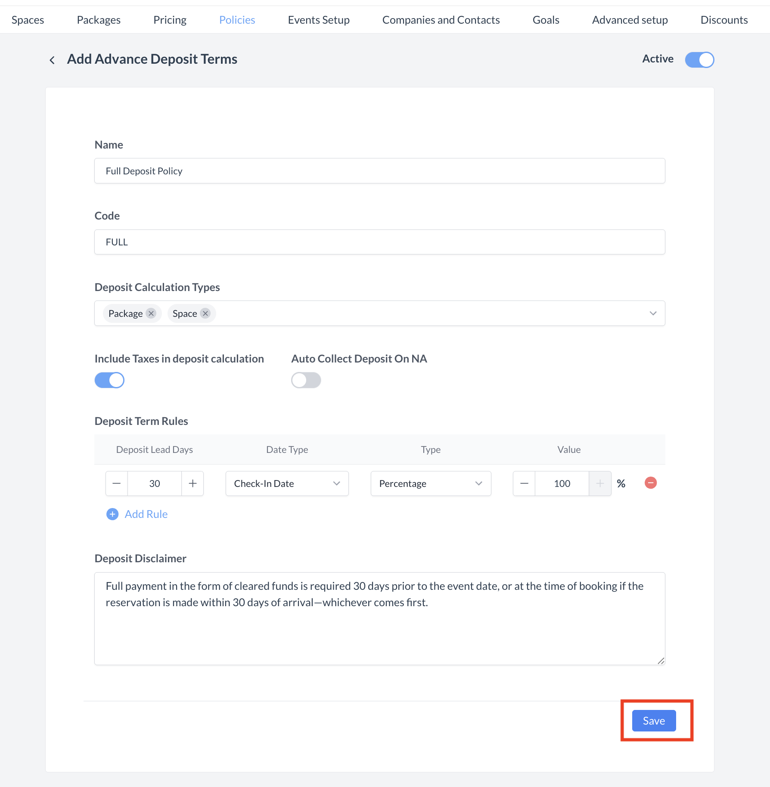The height and width of the screenshot is (787, 770).
Task: Remove the Package tag from calculation types
Action: pos(151,313)
